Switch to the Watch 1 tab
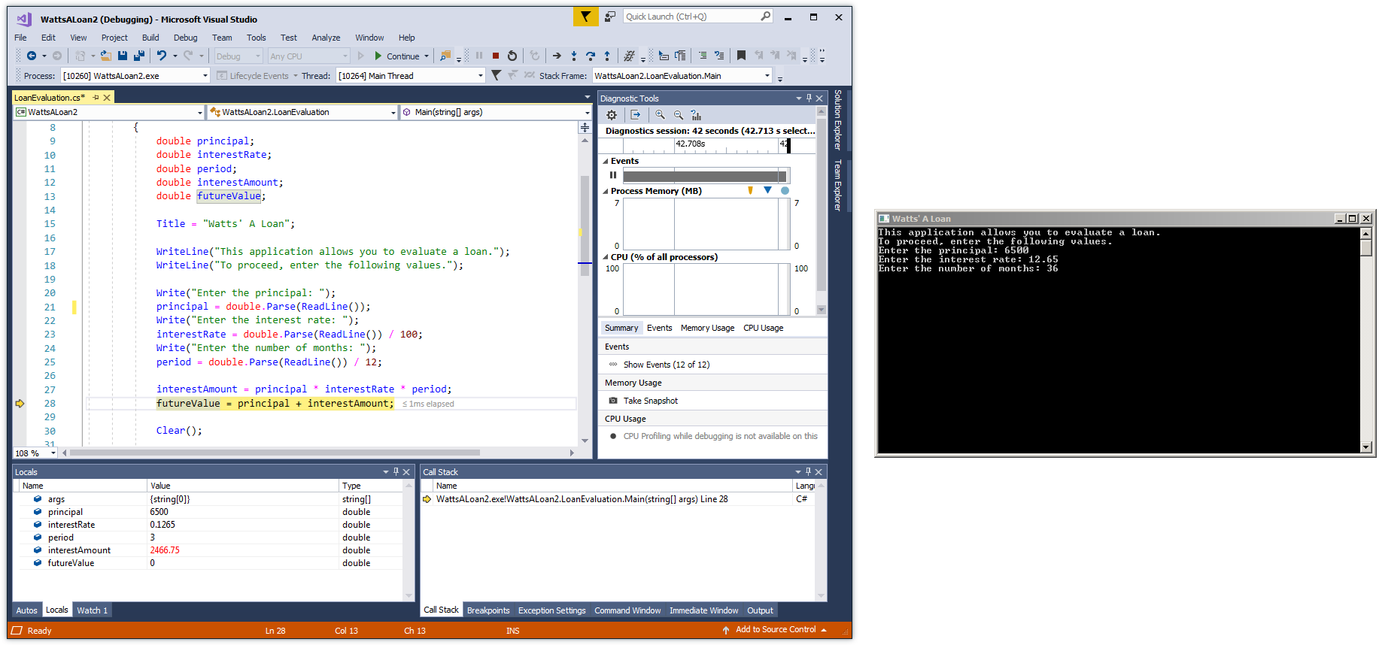Image resolution: width=1382 pixels, height=645 pixels. [x=93, y=610]
